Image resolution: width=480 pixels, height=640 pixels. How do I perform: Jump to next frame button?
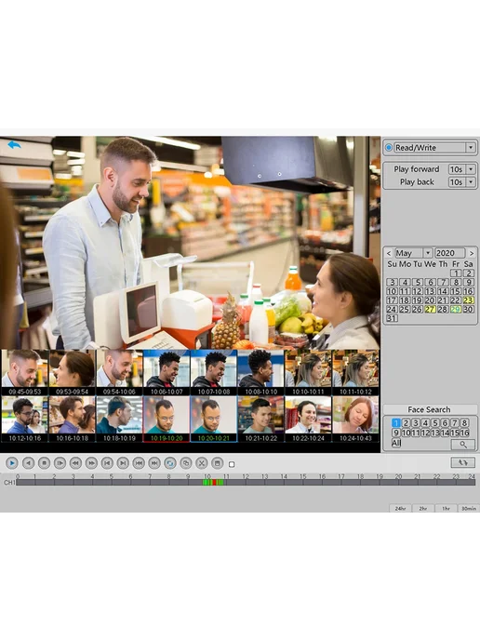[x=123, y=463]
